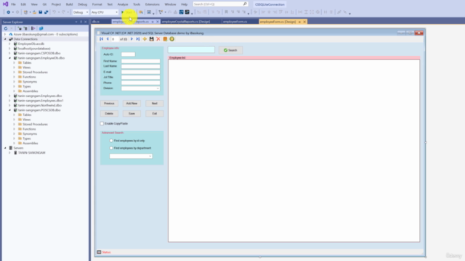Select Find employees by id only radio
The image size is (465, 261).
coord(111,141)
